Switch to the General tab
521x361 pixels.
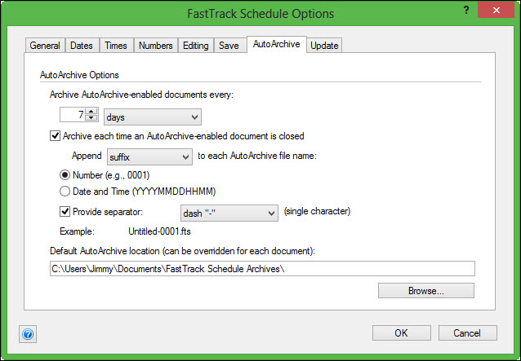click(45, 46)
